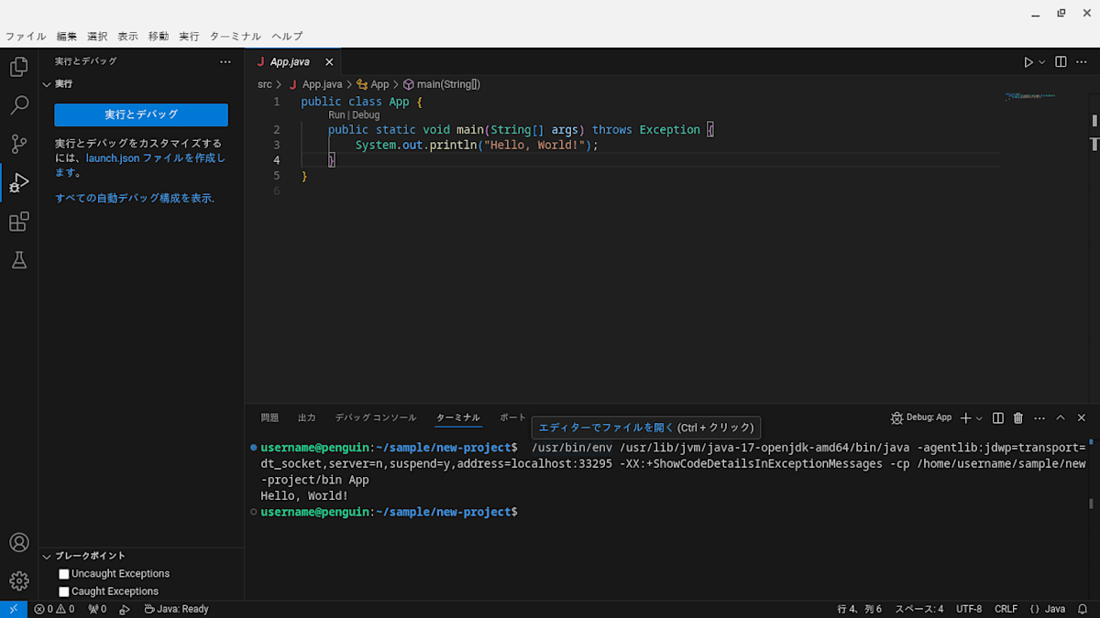Image resolution: width=1100 pixels, height=618 pixels.
Task: Click main(String[]) breadcrumb item
Action: [442, 84]
